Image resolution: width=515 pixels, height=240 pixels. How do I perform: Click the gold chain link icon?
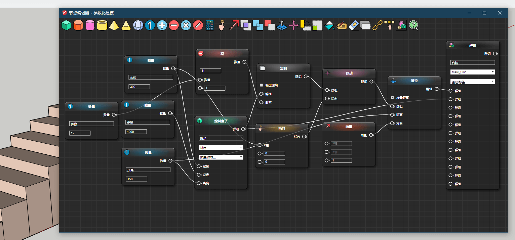pos(378,25)
